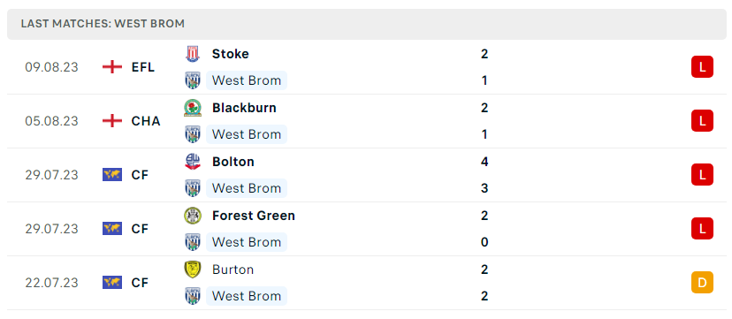The height and width of the screenshot is (319, 732).
Task: Click the orange draw badge for Burton match
Action: [x=702, y=283]
